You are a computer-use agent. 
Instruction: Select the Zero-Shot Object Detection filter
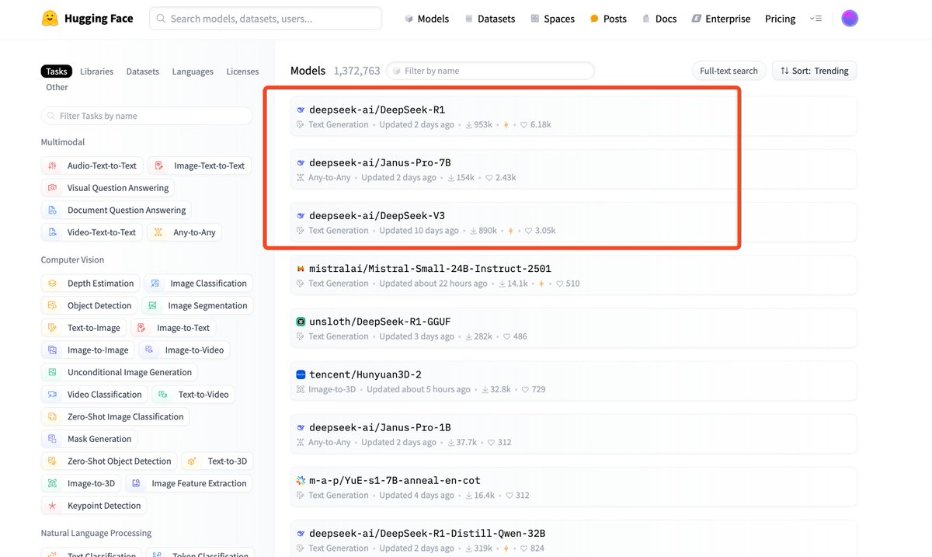110,461
